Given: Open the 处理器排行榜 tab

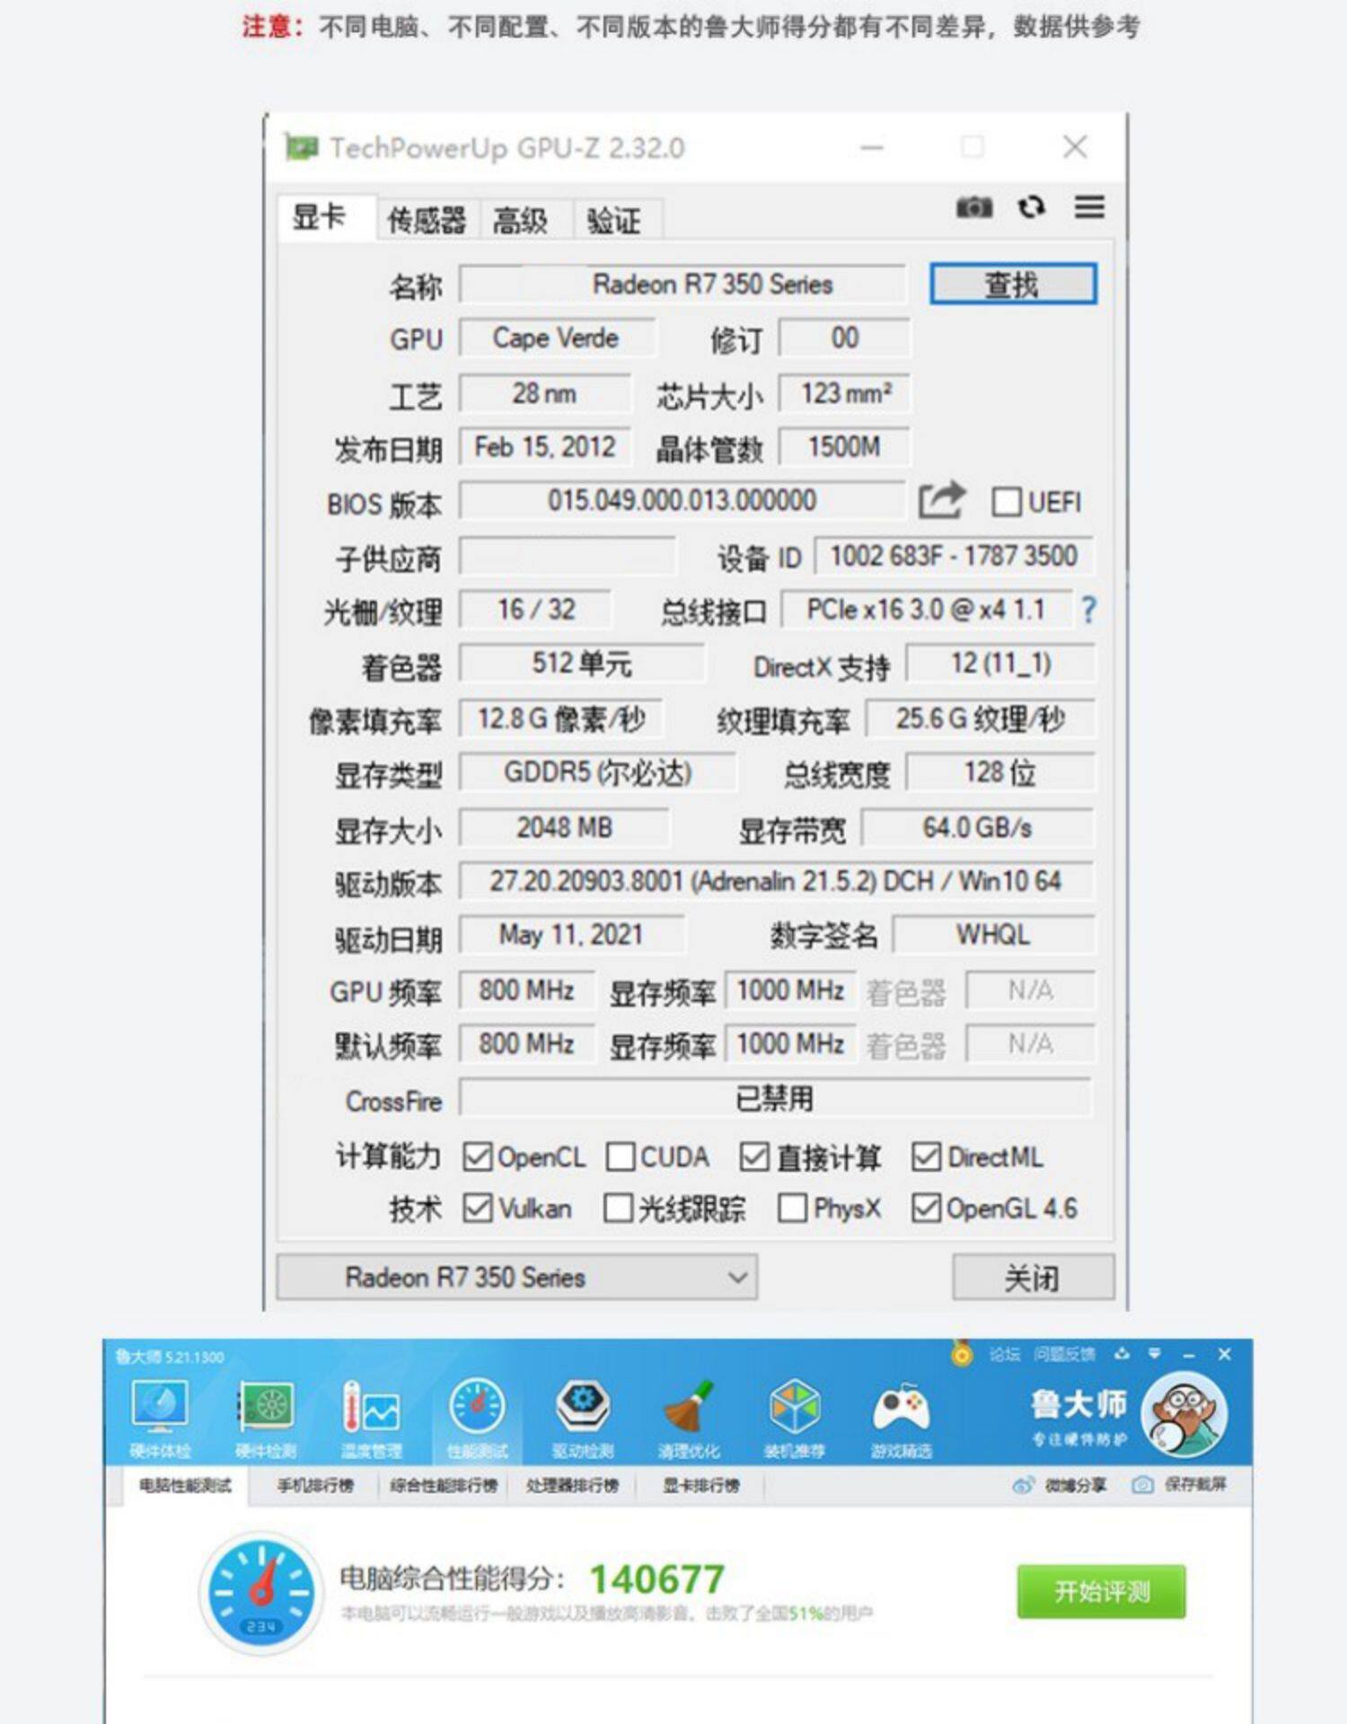Looking at the screenshot, I should point(573,1486).
